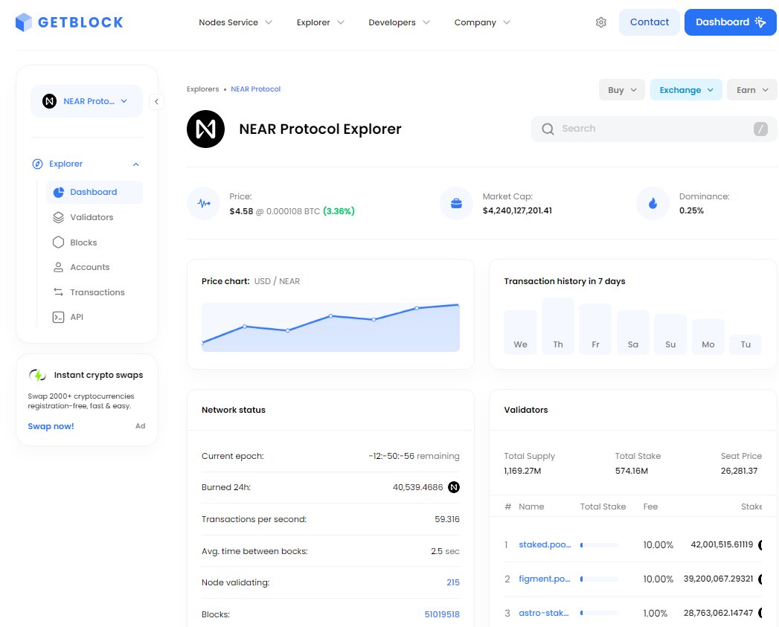Click the Dominance droplet icon
The width and height of the screenshot is (779, 627).
(653, 203)
